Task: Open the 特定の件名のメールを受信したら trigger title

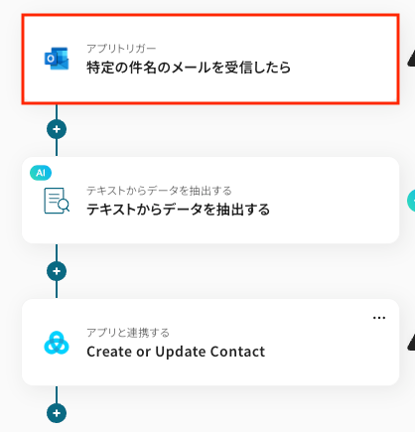Action: point(189,68)
